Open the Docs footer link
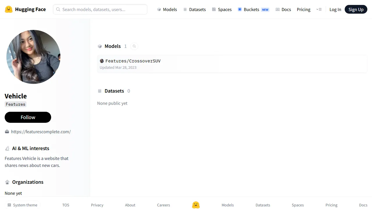 tap(363, 205)
